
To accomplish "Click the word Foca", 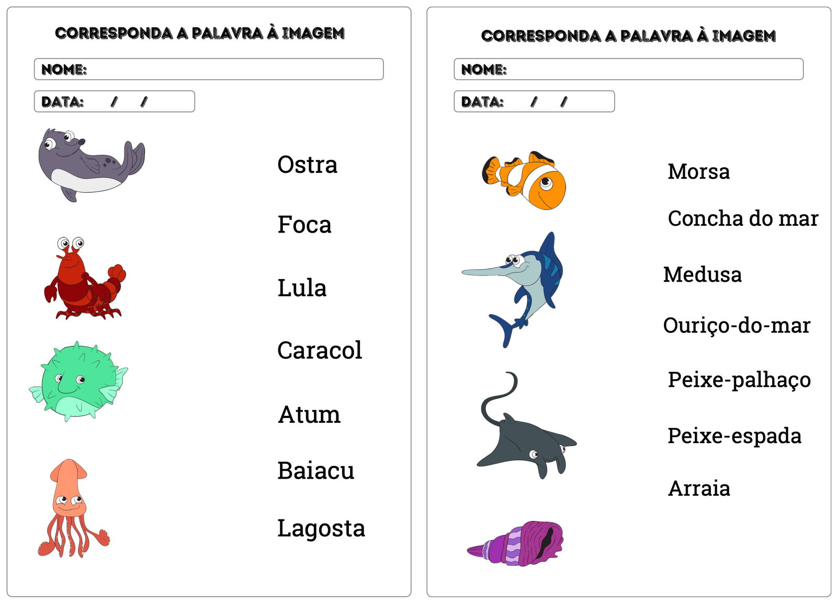I will (304, 225).
